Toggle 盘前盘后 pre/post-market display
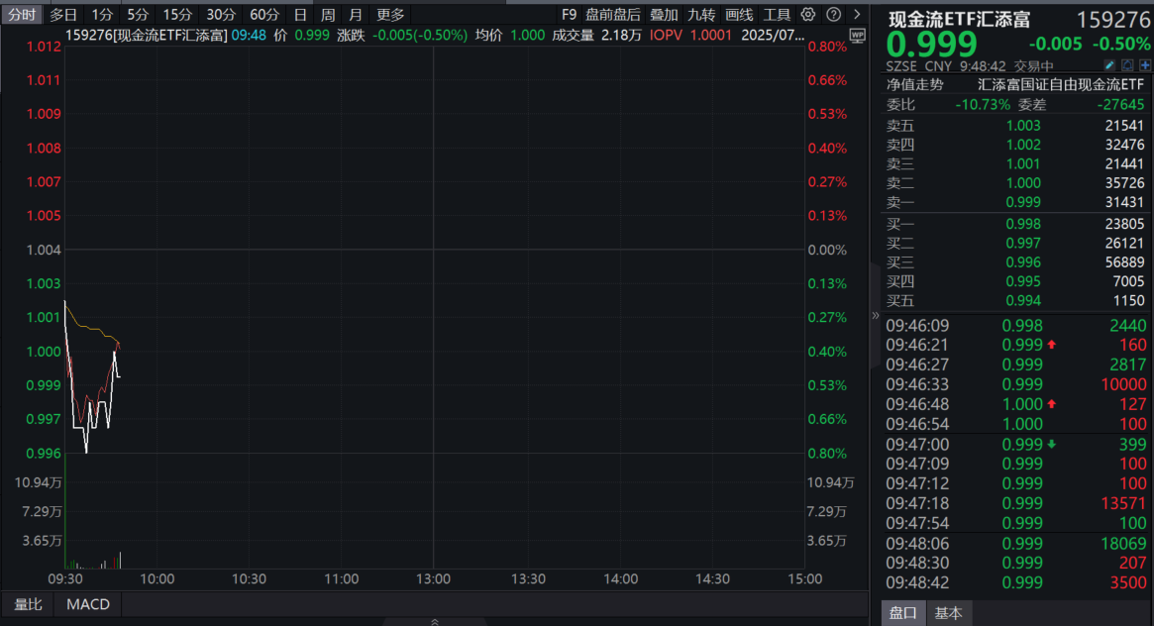 pos(613,15)
